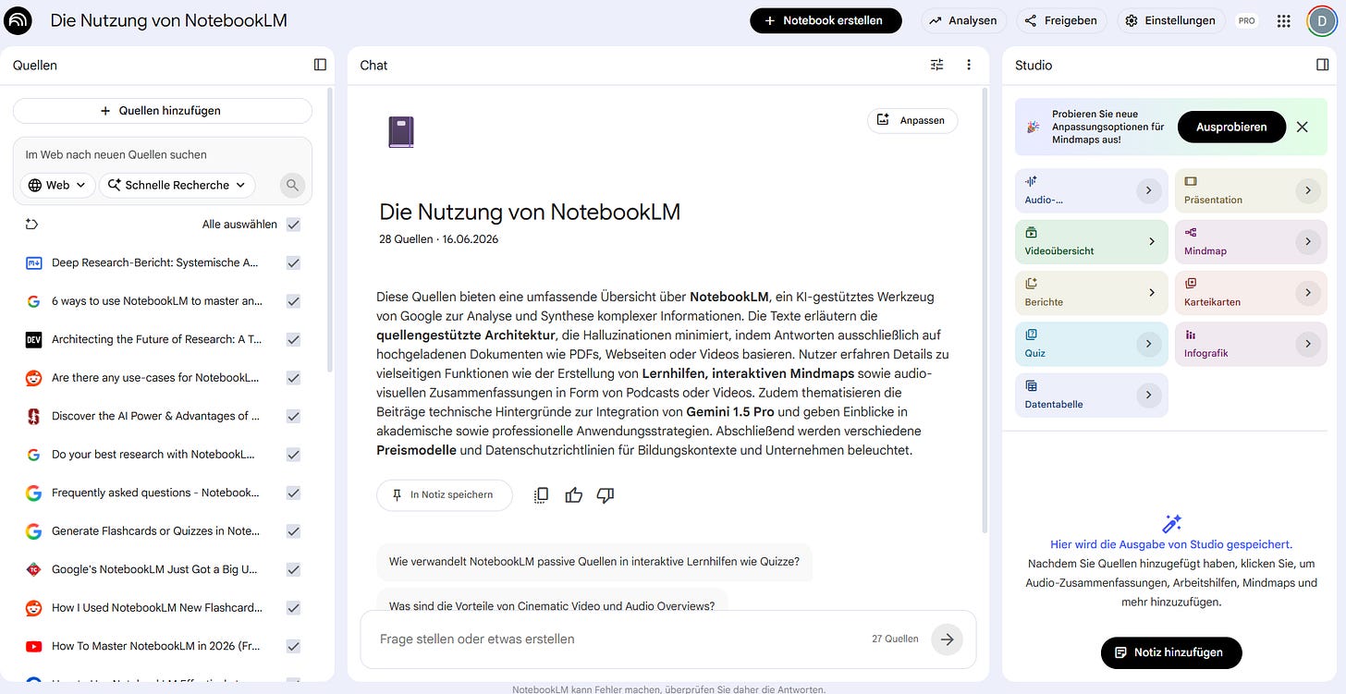Uncheck 'Architecting the Future of Research' source
1346x694 pixels.
(293, 339)
